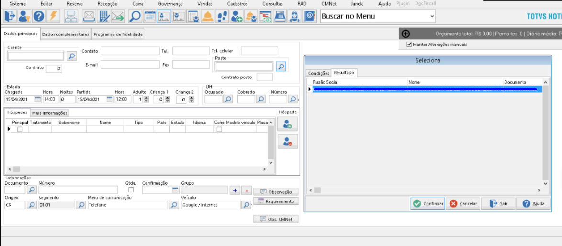Click the organization chart toolbar icon
This screenshot has height=246, width=562.
[71, 16]
